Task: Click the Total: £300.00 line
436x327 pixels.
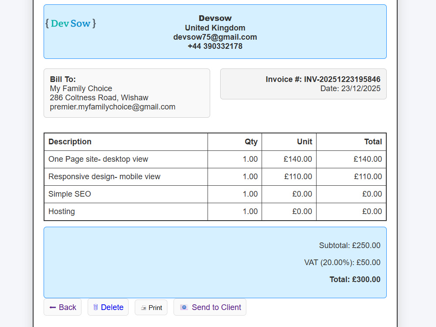Action: (355, 279)
